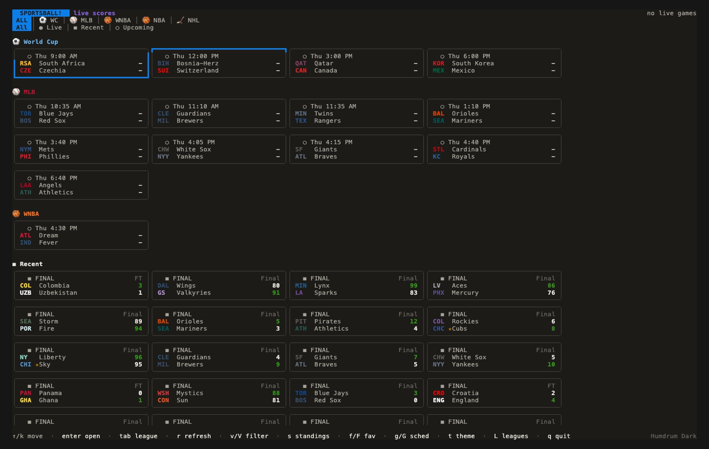Viewport: 709px width, 449px height.
Task: Select the NHL tab hockey stick icon
Action: click(x=180, y=20)
